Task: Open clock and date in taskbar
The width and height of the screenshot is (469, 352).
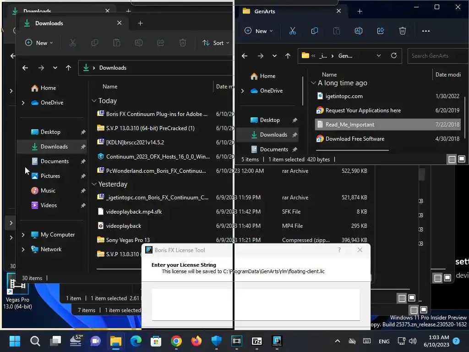Action: [436, 341]
